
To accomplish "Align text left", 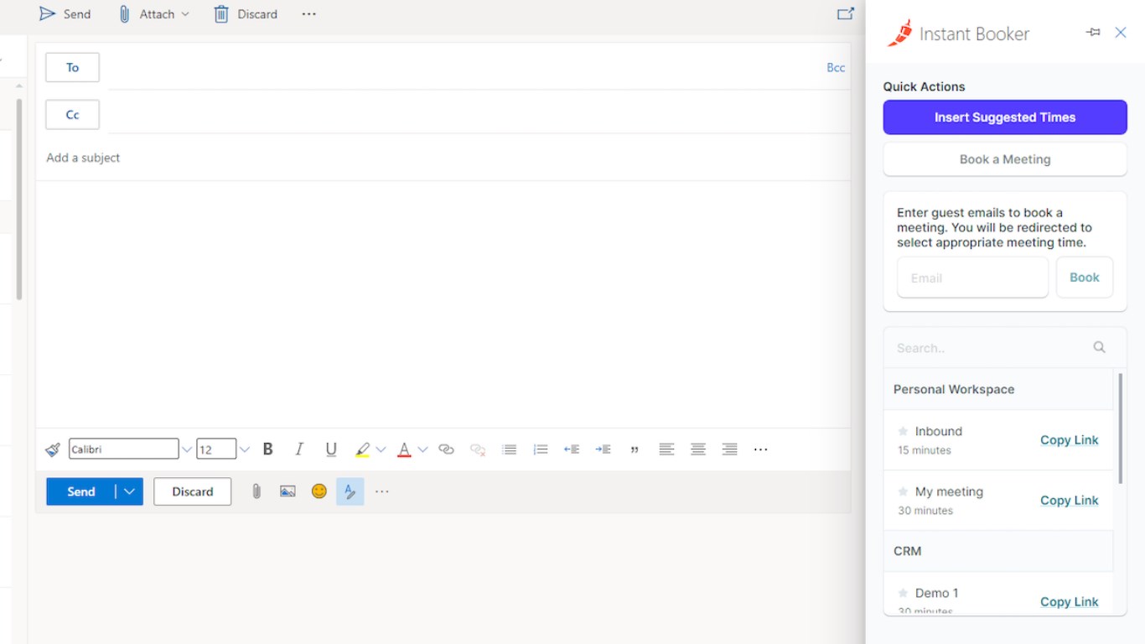I will tap(666, 449).
